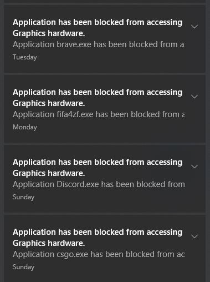The width and height of the screenshot is (210, 282).
Task: Open the Discord.exe blocked notification title
Action: coord(98,168)
